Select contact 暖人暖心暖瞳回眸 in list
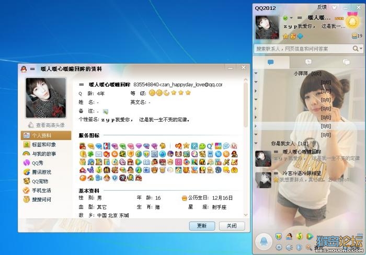The height and width of the screenshot is (255, 366). [308, 158]
